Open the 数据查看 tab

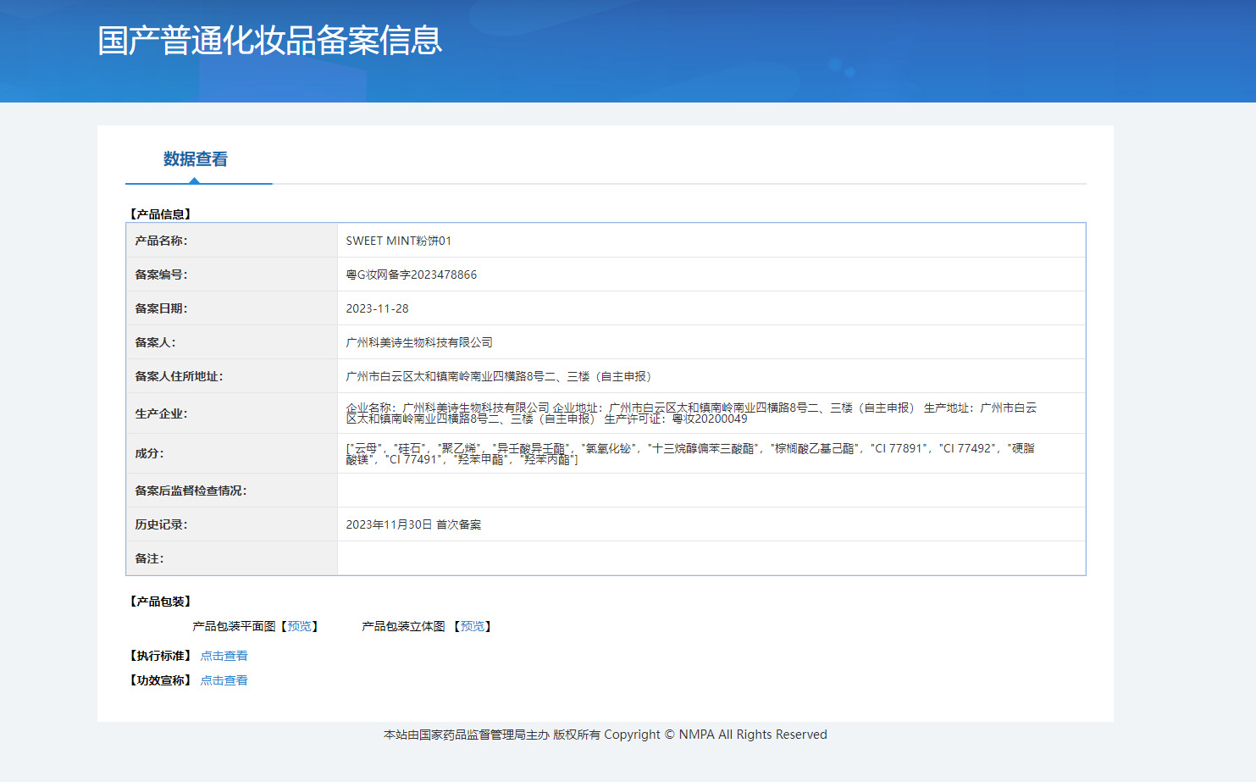pos(196,159)
